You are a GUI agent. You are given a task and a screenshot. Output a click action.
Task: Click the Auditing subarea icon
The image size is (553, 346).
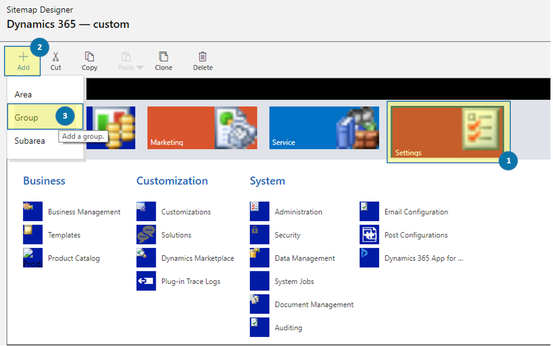tap(259, 327)
